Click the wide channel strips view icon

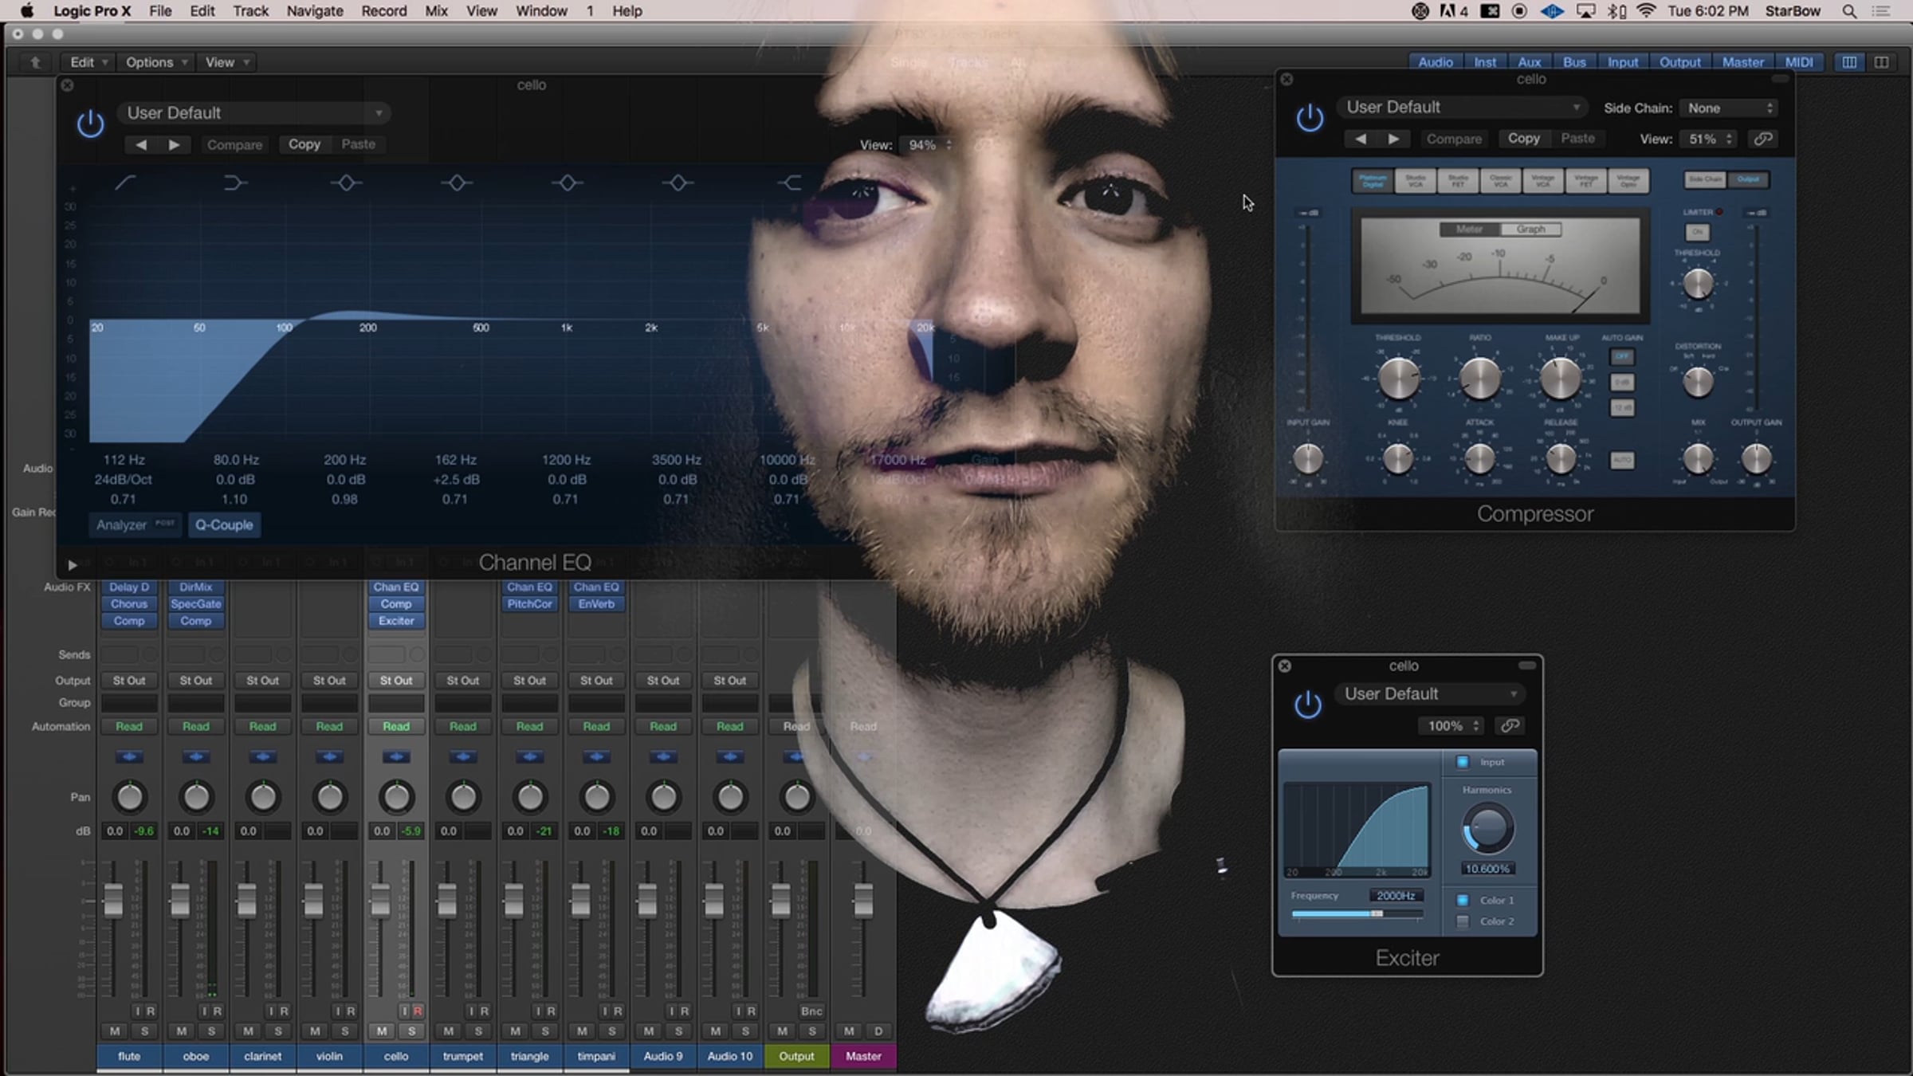coord(1881,62)
